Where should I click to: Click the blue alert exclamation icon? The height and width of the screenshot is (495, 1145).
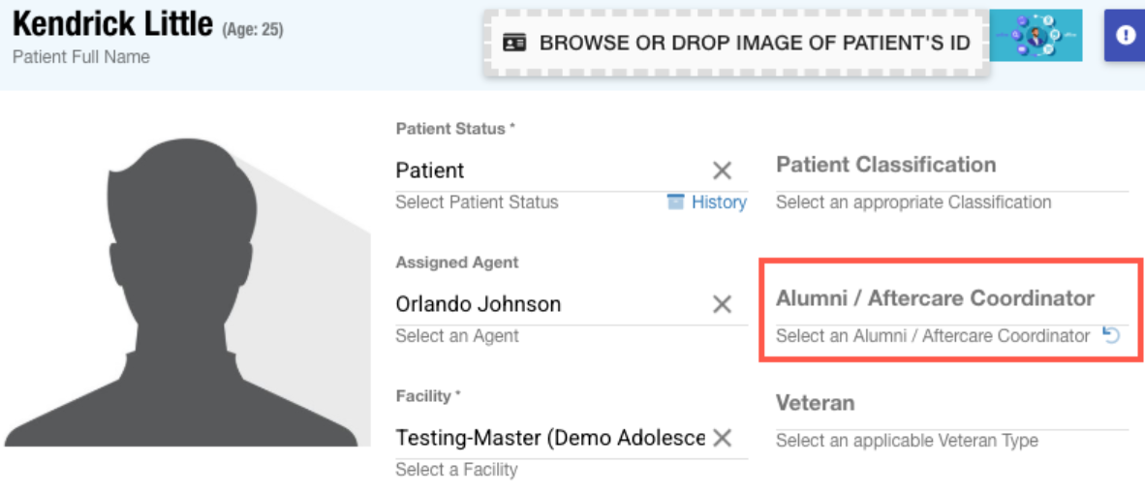1125,36
